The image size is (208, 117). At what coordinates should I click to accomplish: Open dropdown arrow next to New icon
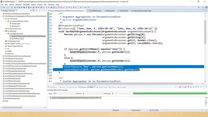4,7
